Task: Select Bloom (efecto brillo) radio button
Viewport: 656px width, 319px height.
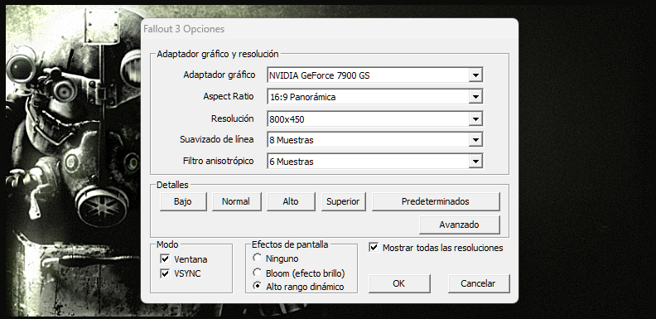Action: 258,273
